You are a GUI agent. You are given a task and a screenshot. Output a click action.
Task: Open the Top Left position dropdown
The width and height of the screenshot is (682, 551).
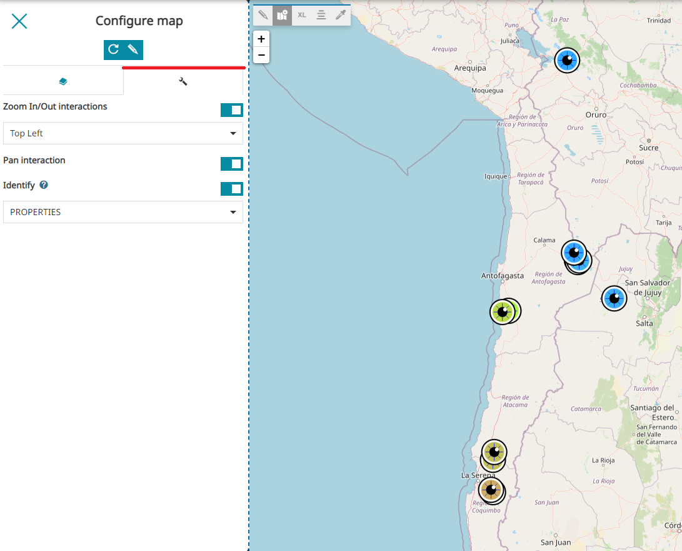coord(123,133)
